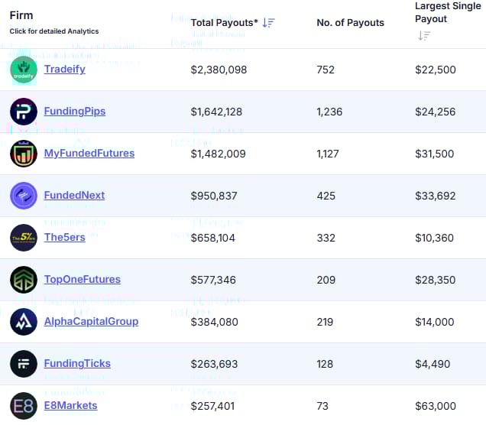Open the FundedNext analytics link
The height and width of the screenshot is (425, 486).
tap(74, 195)
